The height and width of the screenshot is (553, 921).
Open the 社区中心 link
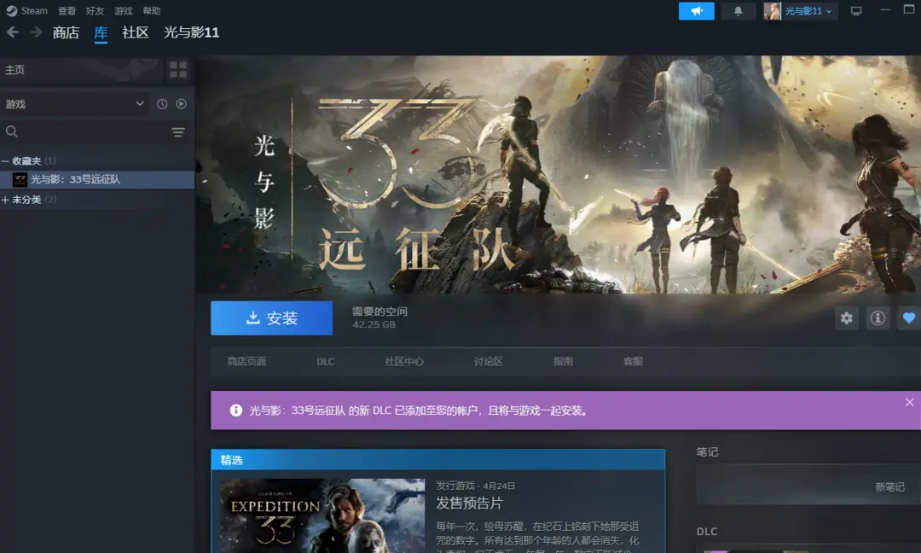point(404,362)
